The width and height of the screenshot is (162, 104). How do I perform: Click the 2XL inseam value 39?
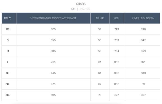coord(143,84)
